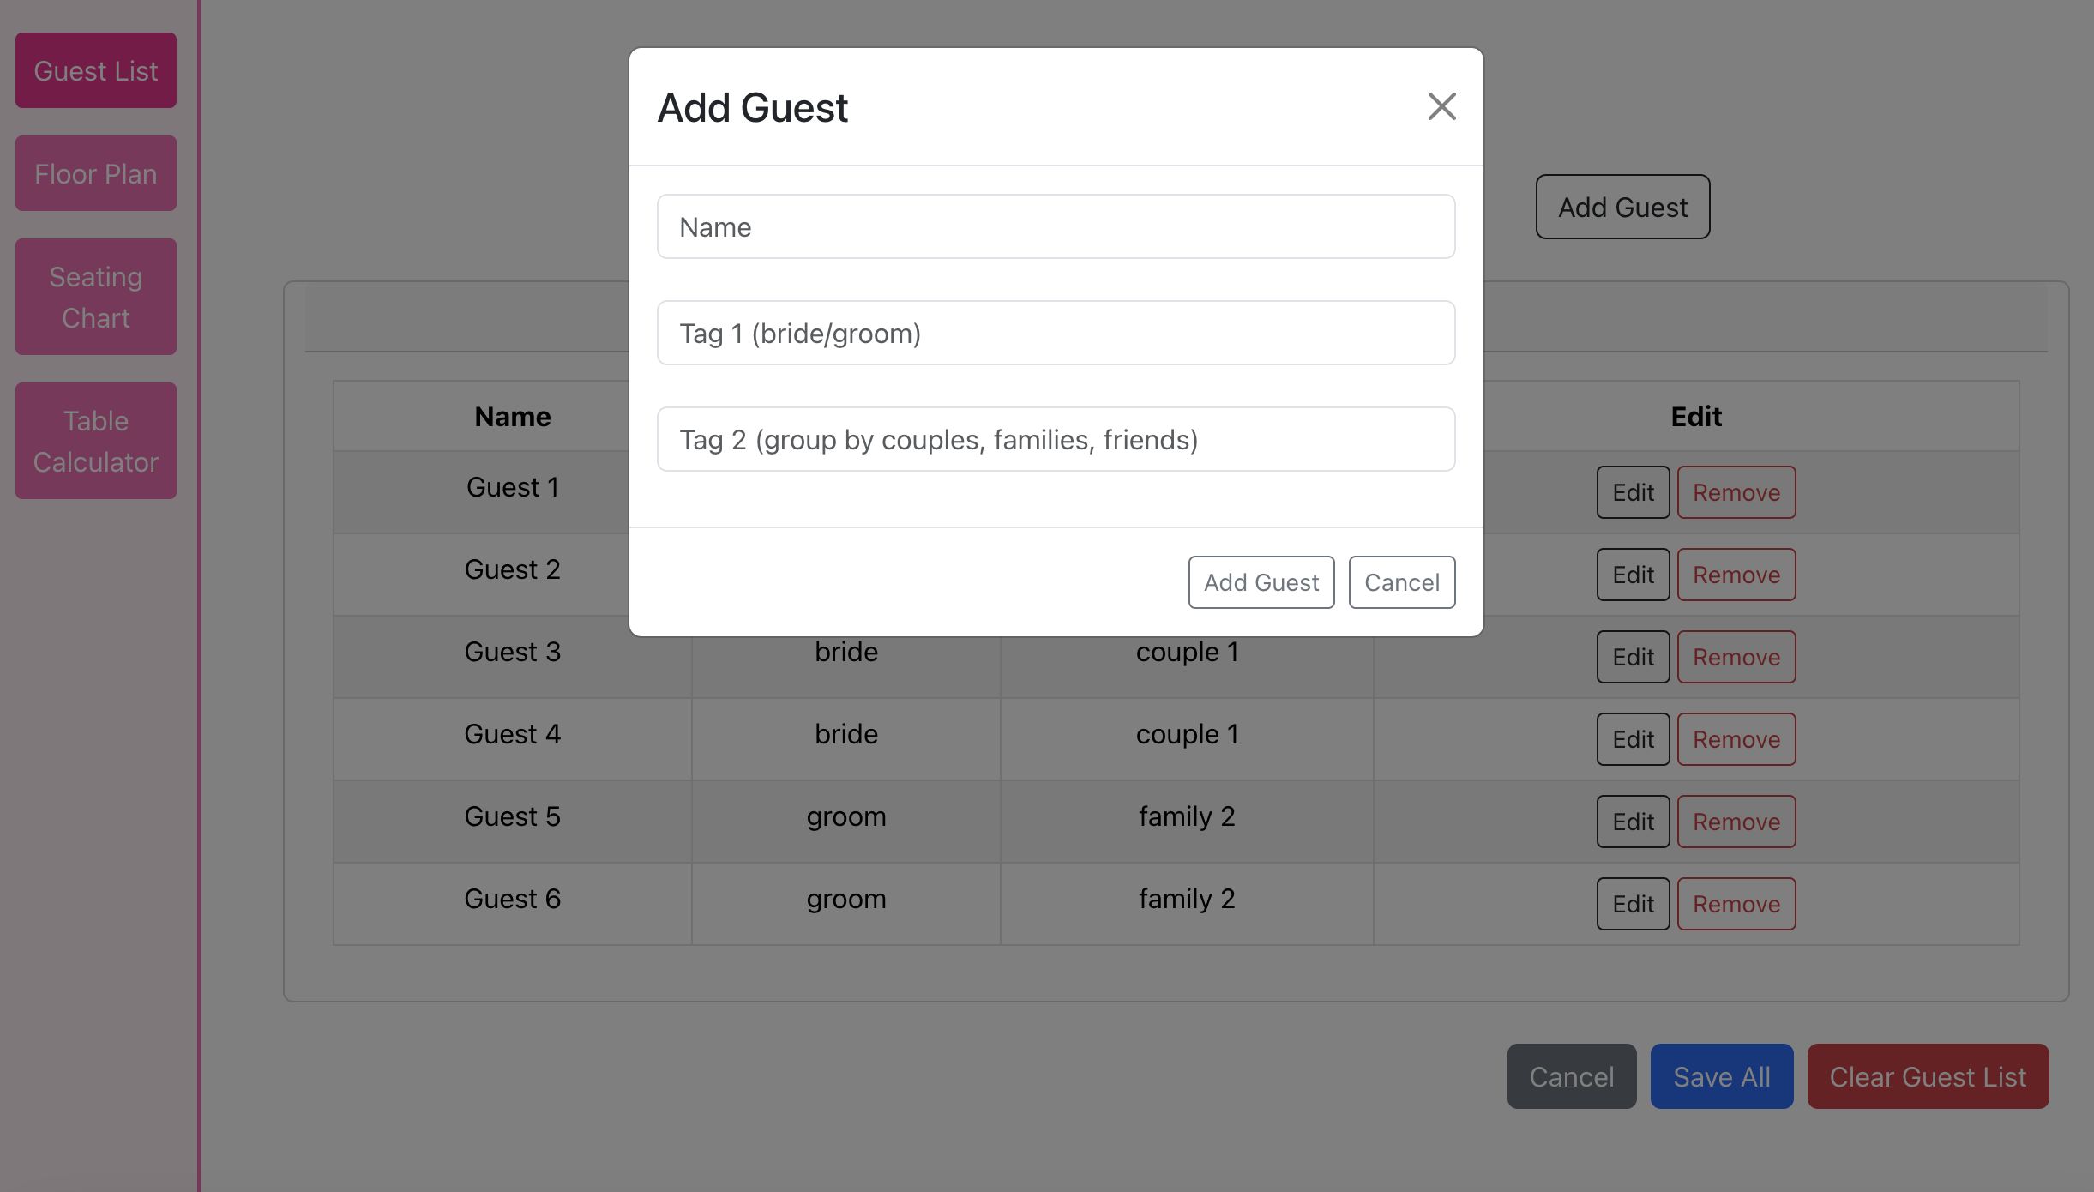2094x1192 pixels.
Task: Edit the Guest 3 entry
Action: (1633, 657)
